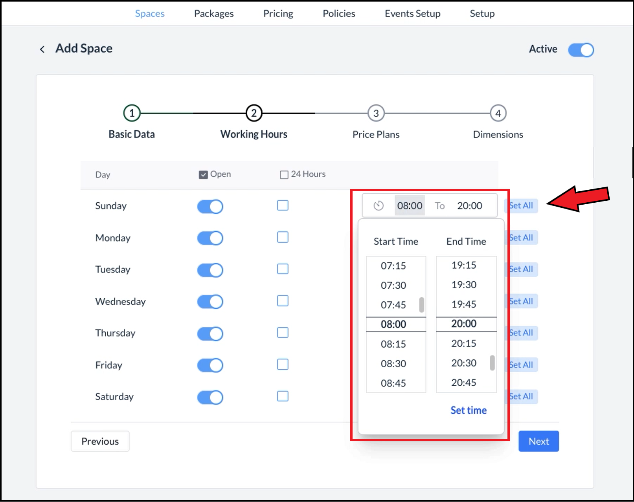Viewport: 634px width, 502px height.
Task: Toggle the Active switch off
Action: coord(581,50)
